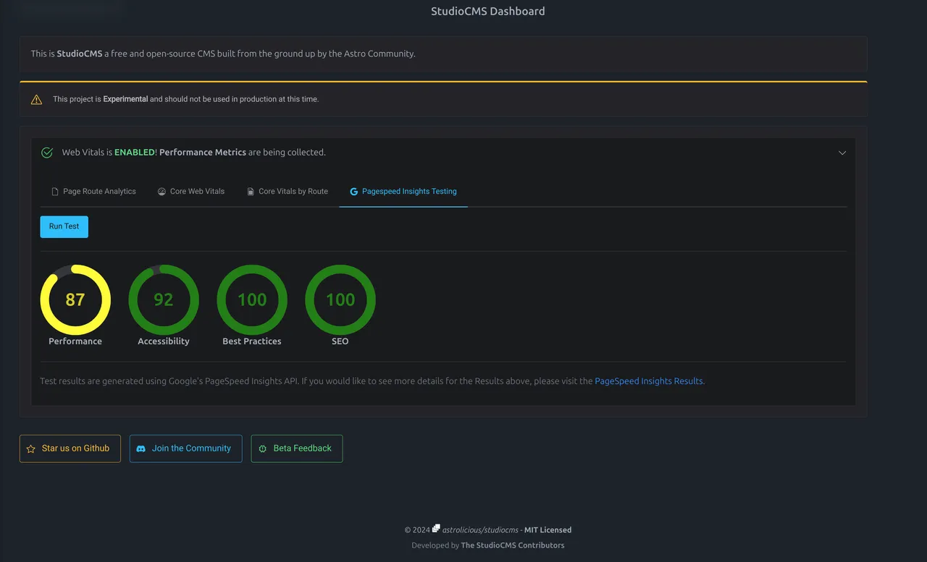Click the Best Practices score gauge
This screenshot has height=562, width=927.
coord(252,299)
